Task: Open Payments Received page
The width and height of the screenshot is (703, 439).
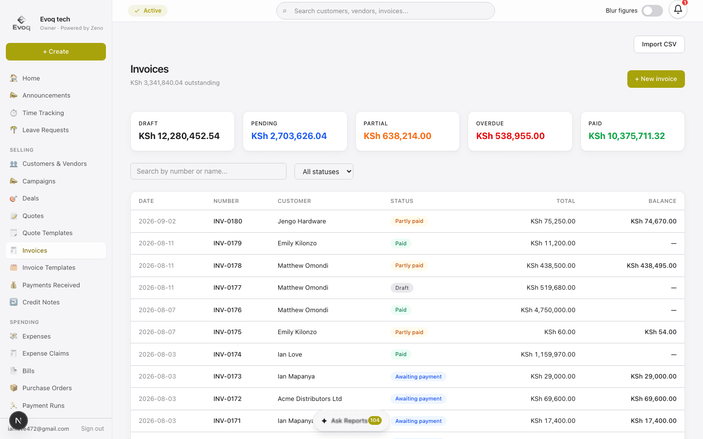Action: pyautogui.click(x=56, y=285)
